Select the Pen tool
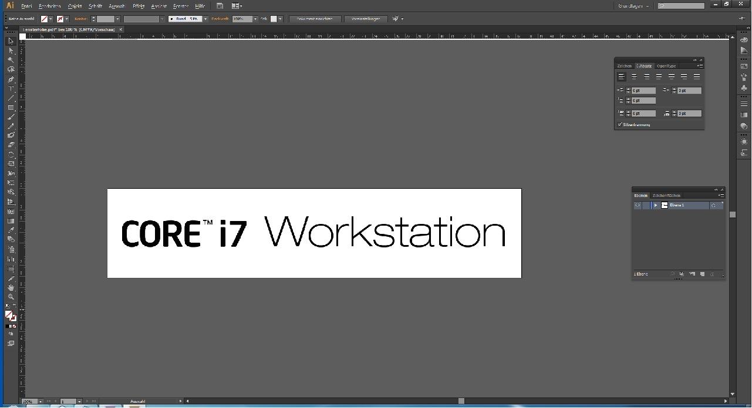Viewport: 752px width, 408px height. click(11, 79)
